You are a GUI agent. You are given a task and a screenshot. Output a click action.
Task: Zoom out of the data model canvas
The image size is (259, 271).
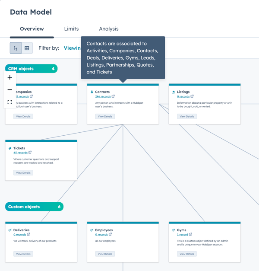[10, 89]
